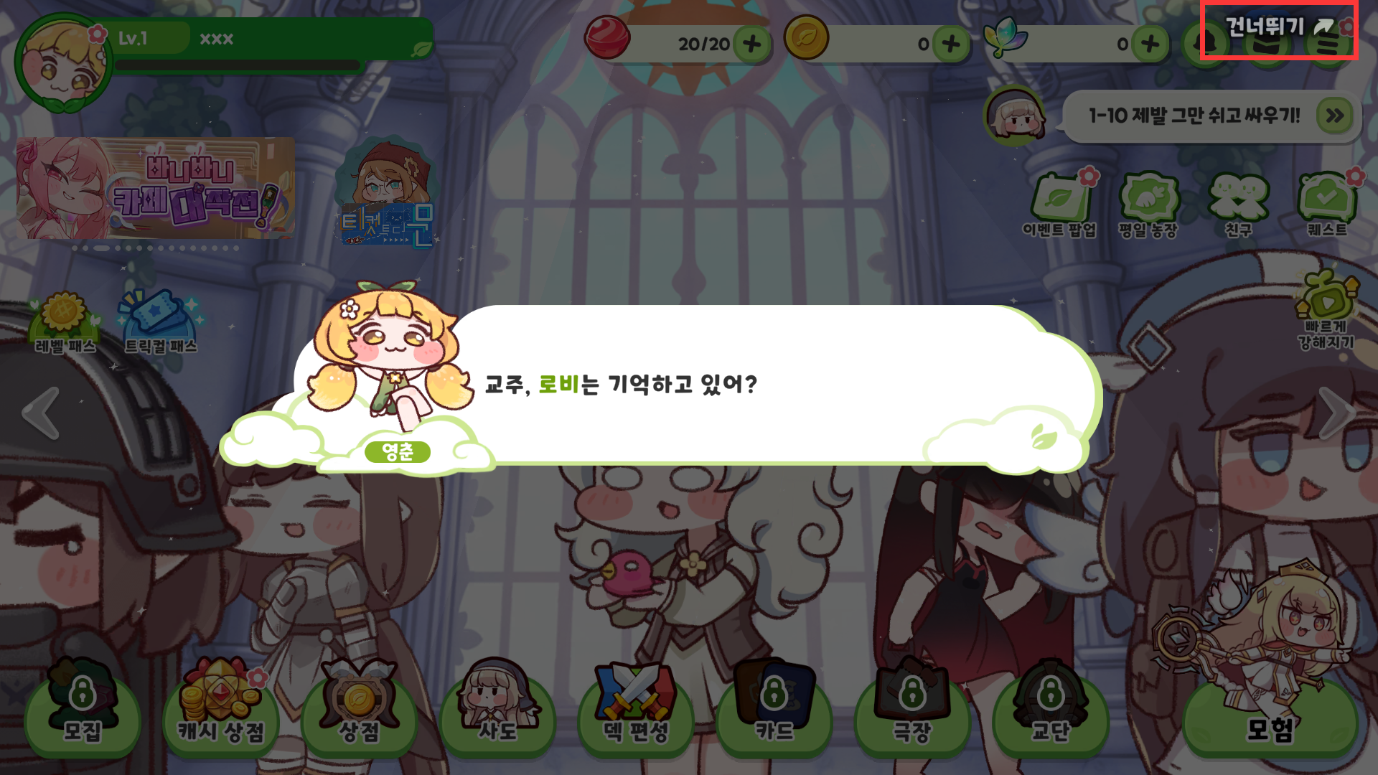Open the 덱 편성 crossed swords menu
Viewport: 1378px width, 775px height.
pyautogui.click(x=636, y=706)
